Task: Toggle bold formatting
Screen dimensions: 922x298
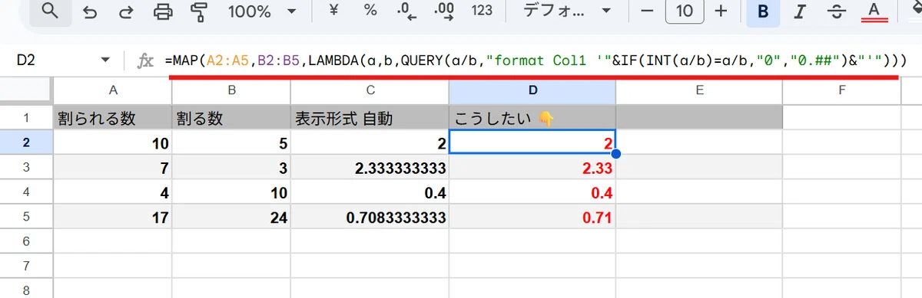Action: (x=763, y=11)
